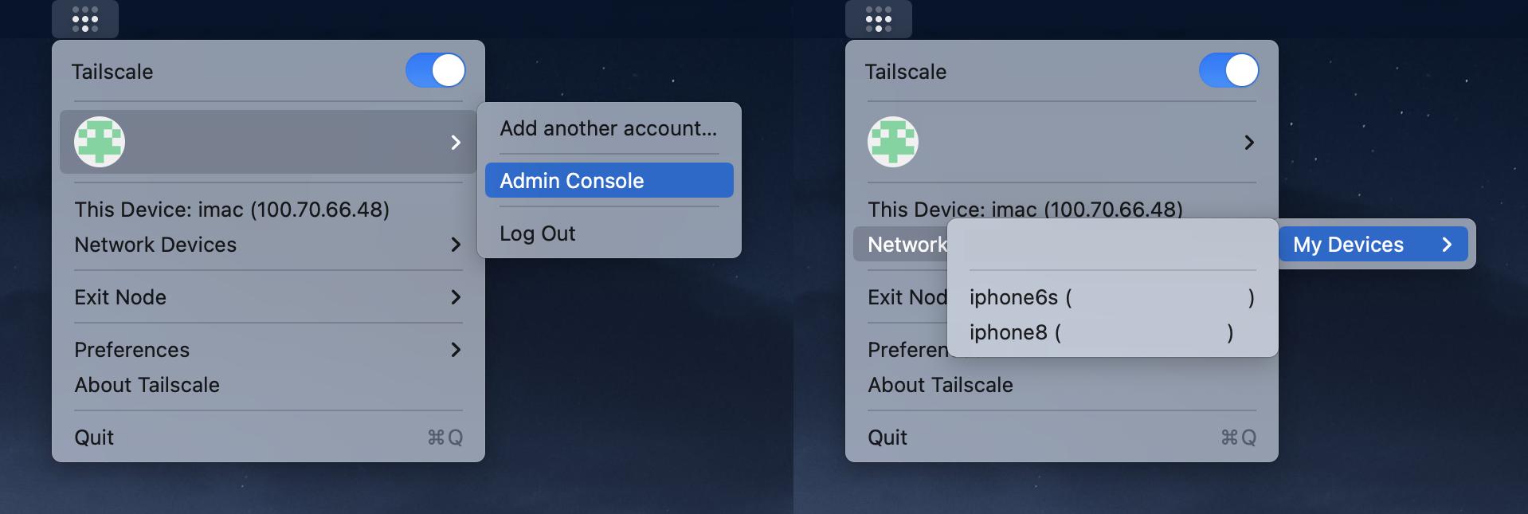Screen dimensions: 1528x514
Task: Select the My Devices menu entry
Action: [x=1348, y=245]
